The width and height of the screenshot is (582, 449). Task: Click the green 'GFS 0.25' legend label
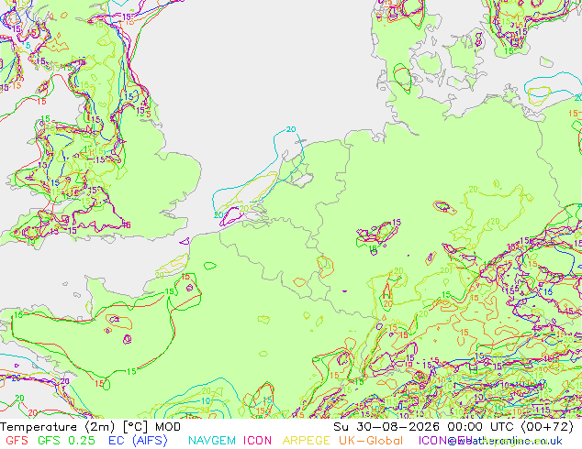pyautogui.click(x=66, y=441)
